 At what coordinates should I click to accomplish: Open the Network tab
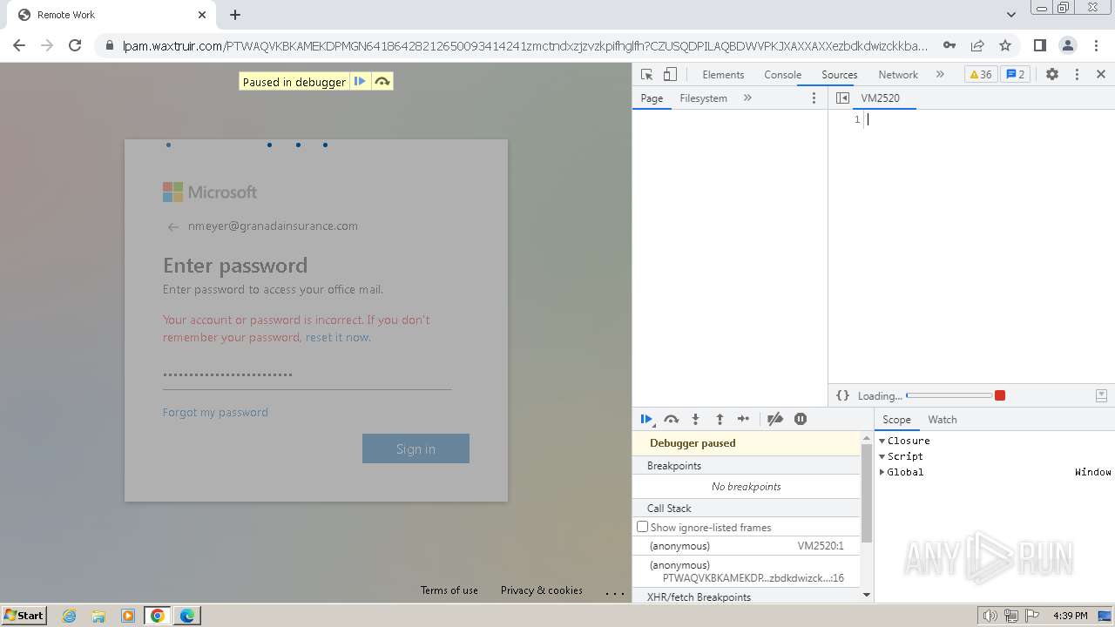coord(898,75)
